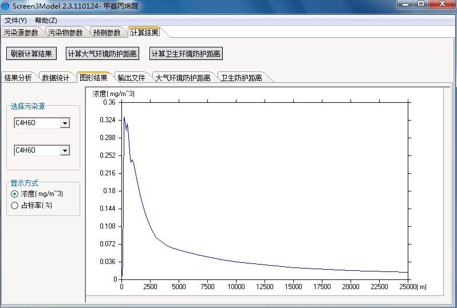457x308 pixels.
Task: Open the 输出文件 sub-tab
Action: (132, 78)
